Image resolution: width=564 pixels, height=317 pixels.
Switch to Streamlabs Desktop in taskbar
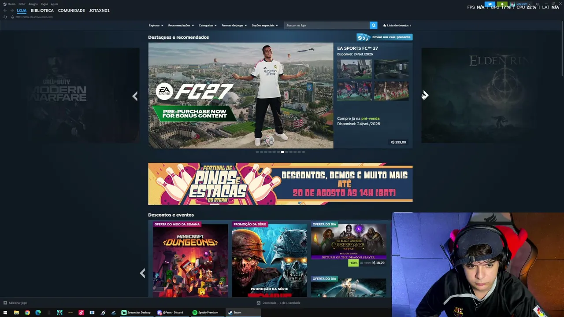click(x=136, y=313)
